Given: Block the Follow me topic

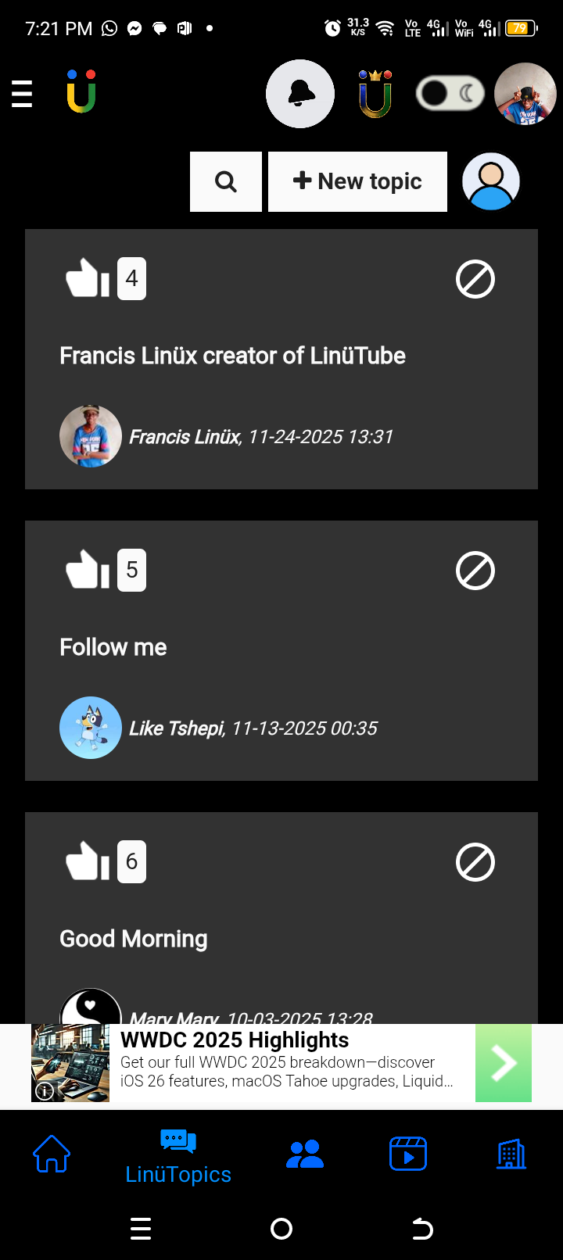Looking at the screenshot, I should [475, 571].
